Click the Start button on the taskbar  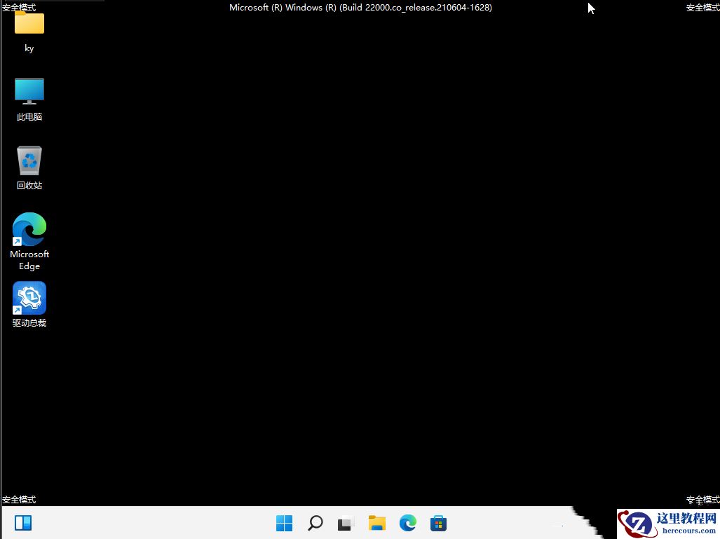(284, 522)
